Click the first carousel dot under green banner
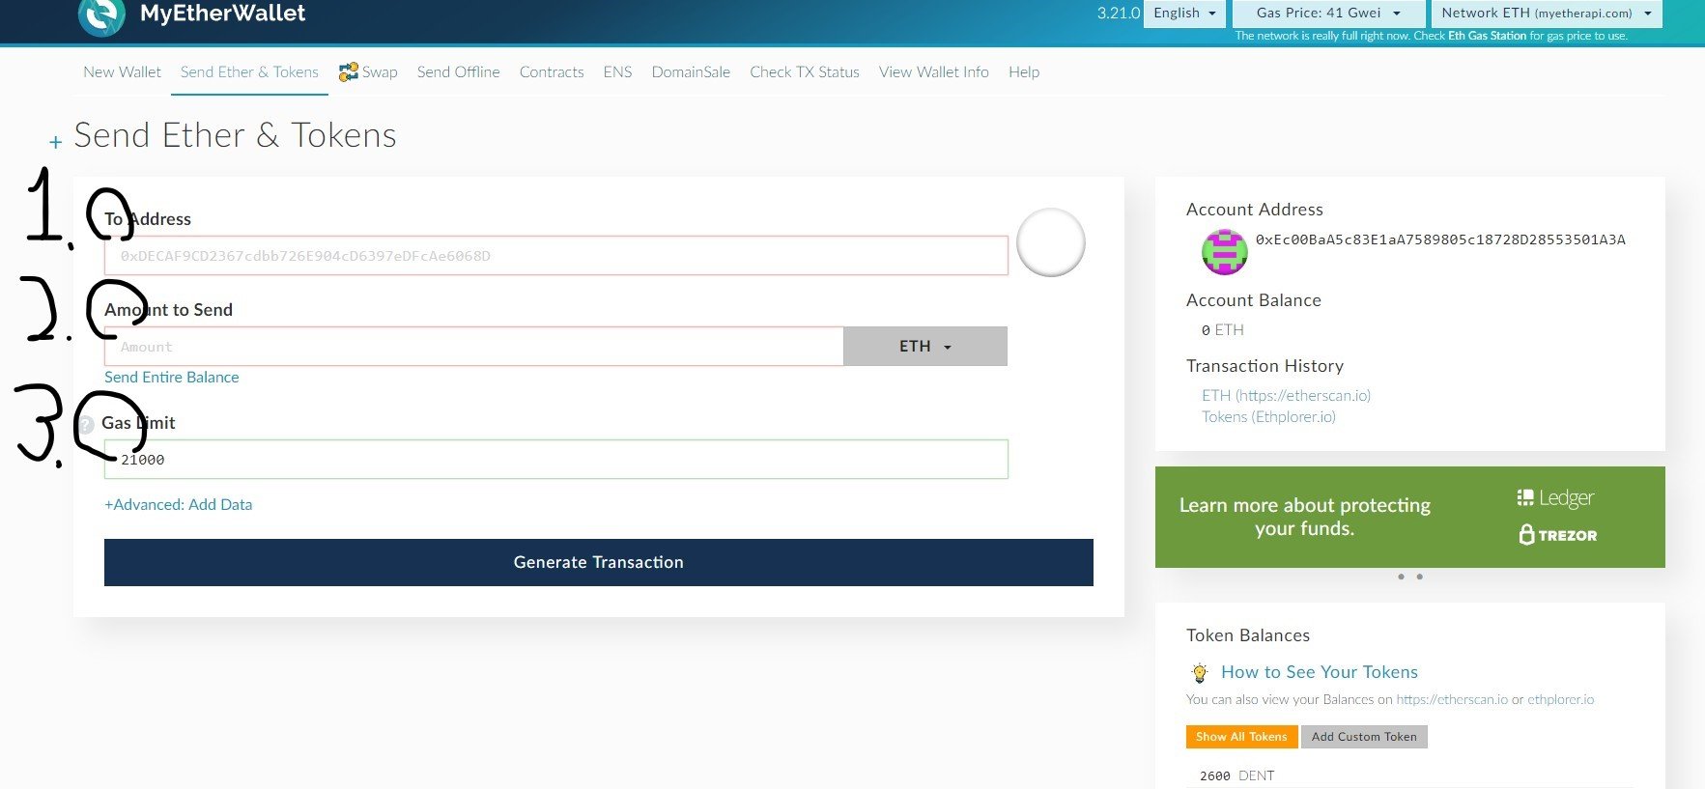The width and height of the screenshot is (1705, 789). click(1401, 578)
